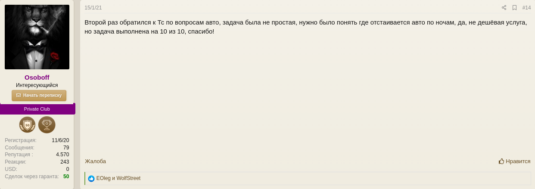This screenshot has height=189, width=535.
Task: Open the post number #14 permalink
Action: click(x=526, y=8)
